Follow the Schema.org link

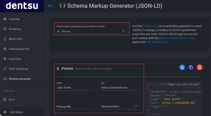(x=150, y=26)
